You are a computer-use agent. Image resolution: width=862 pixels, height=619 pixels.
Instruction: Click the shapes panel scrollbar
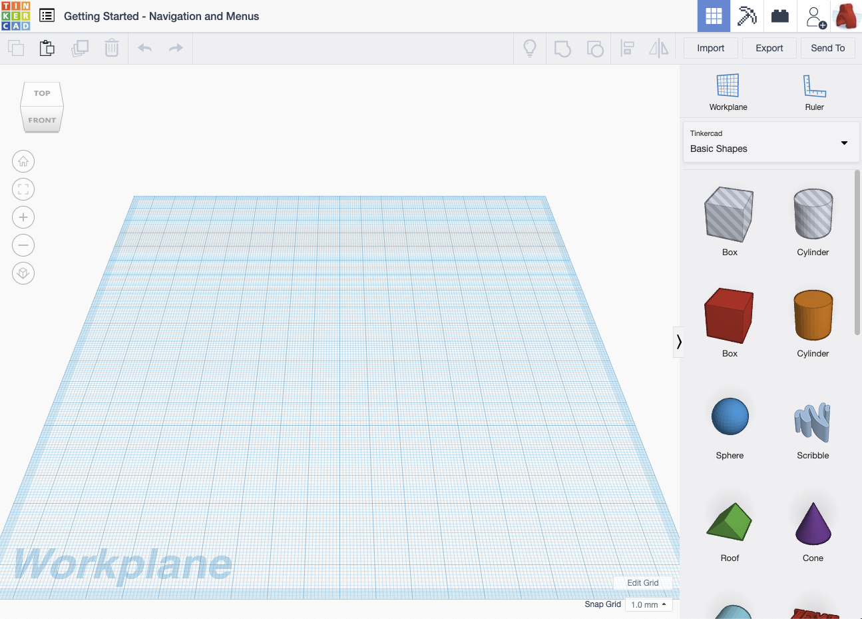857,253
